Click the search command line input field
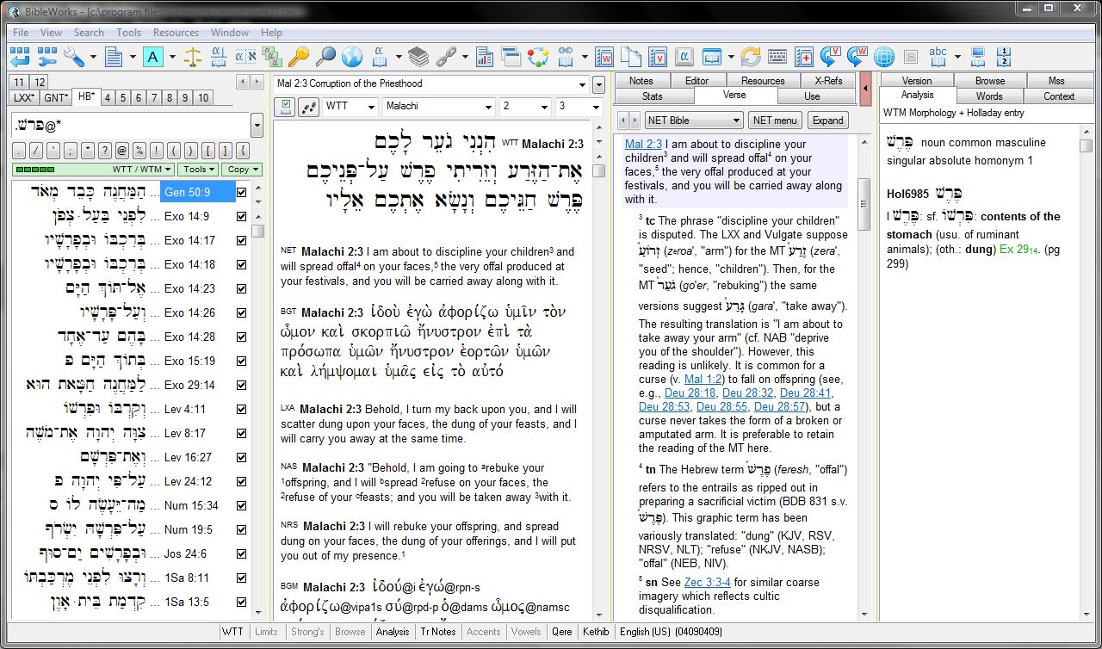This screenshot has height=649, width=1102. tap(129, 126)
